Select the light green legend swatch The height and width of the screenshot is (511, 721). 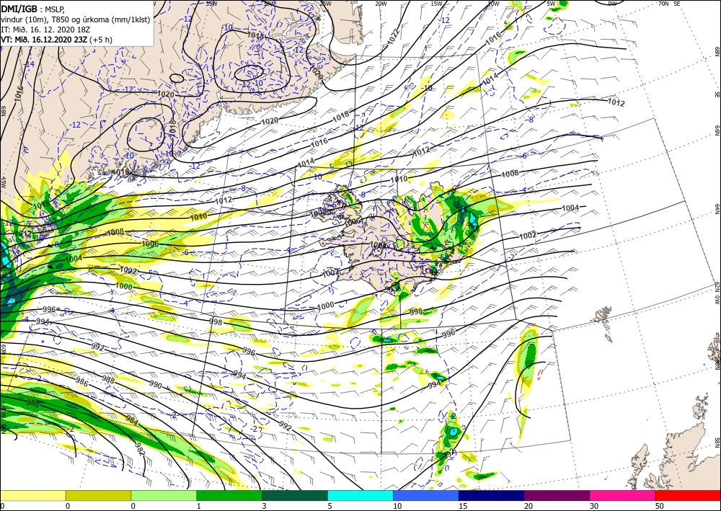pos(164,495)
